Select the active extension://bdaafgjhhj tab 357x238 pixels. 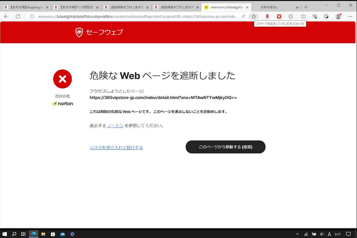point(227,7)
